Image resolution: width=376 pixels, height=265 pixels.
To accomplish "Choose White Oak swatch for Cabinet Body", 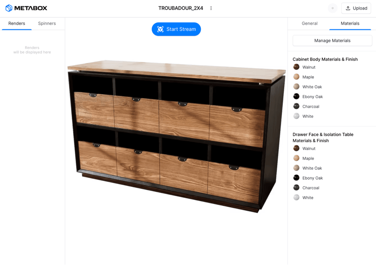I will click(x=296, y=87).
